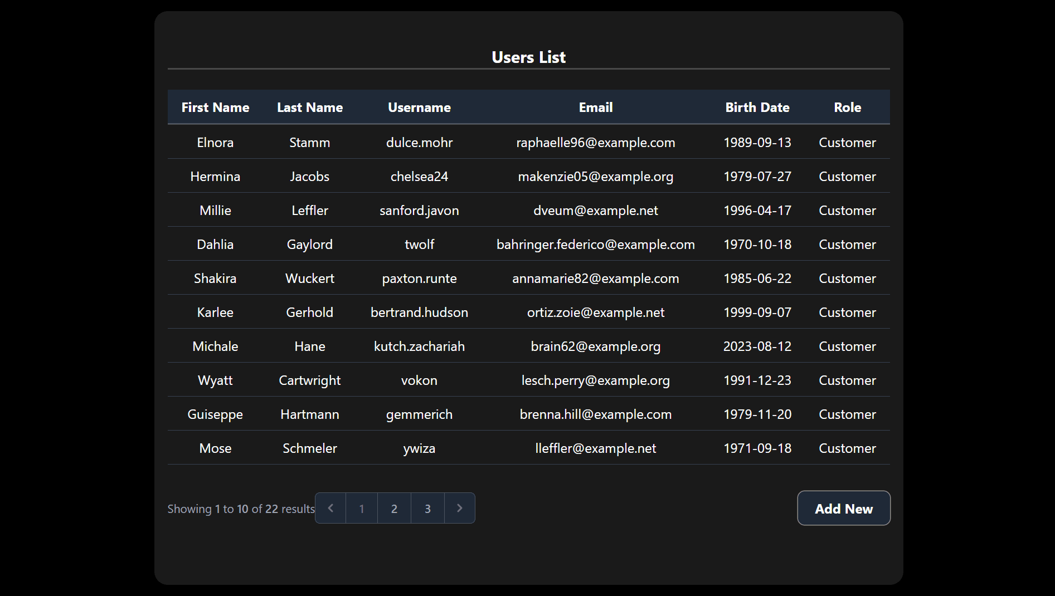Select last name Leffler

(x=310, y=211)
